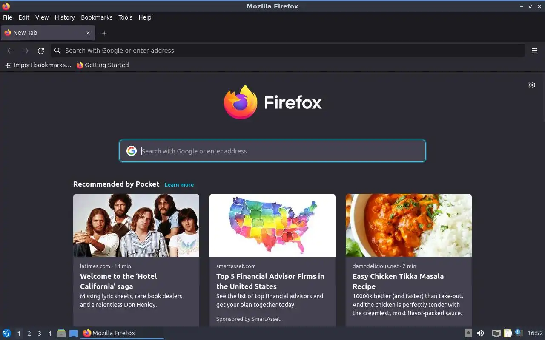Open new tab personalize gear icon
This screenshot has height=340, width=545.
click(532, 85)
